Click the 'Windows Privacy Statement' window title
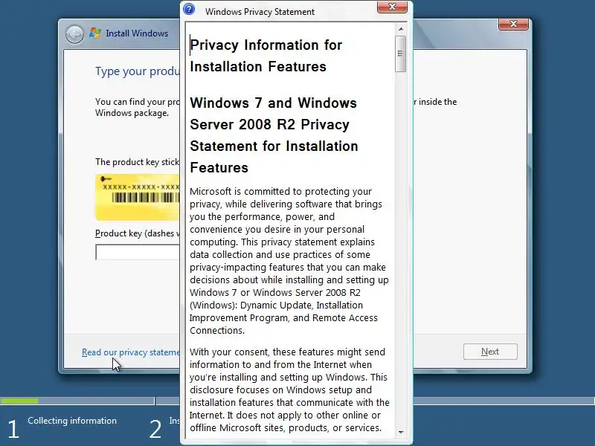595x446 pixels. (260, 12)
